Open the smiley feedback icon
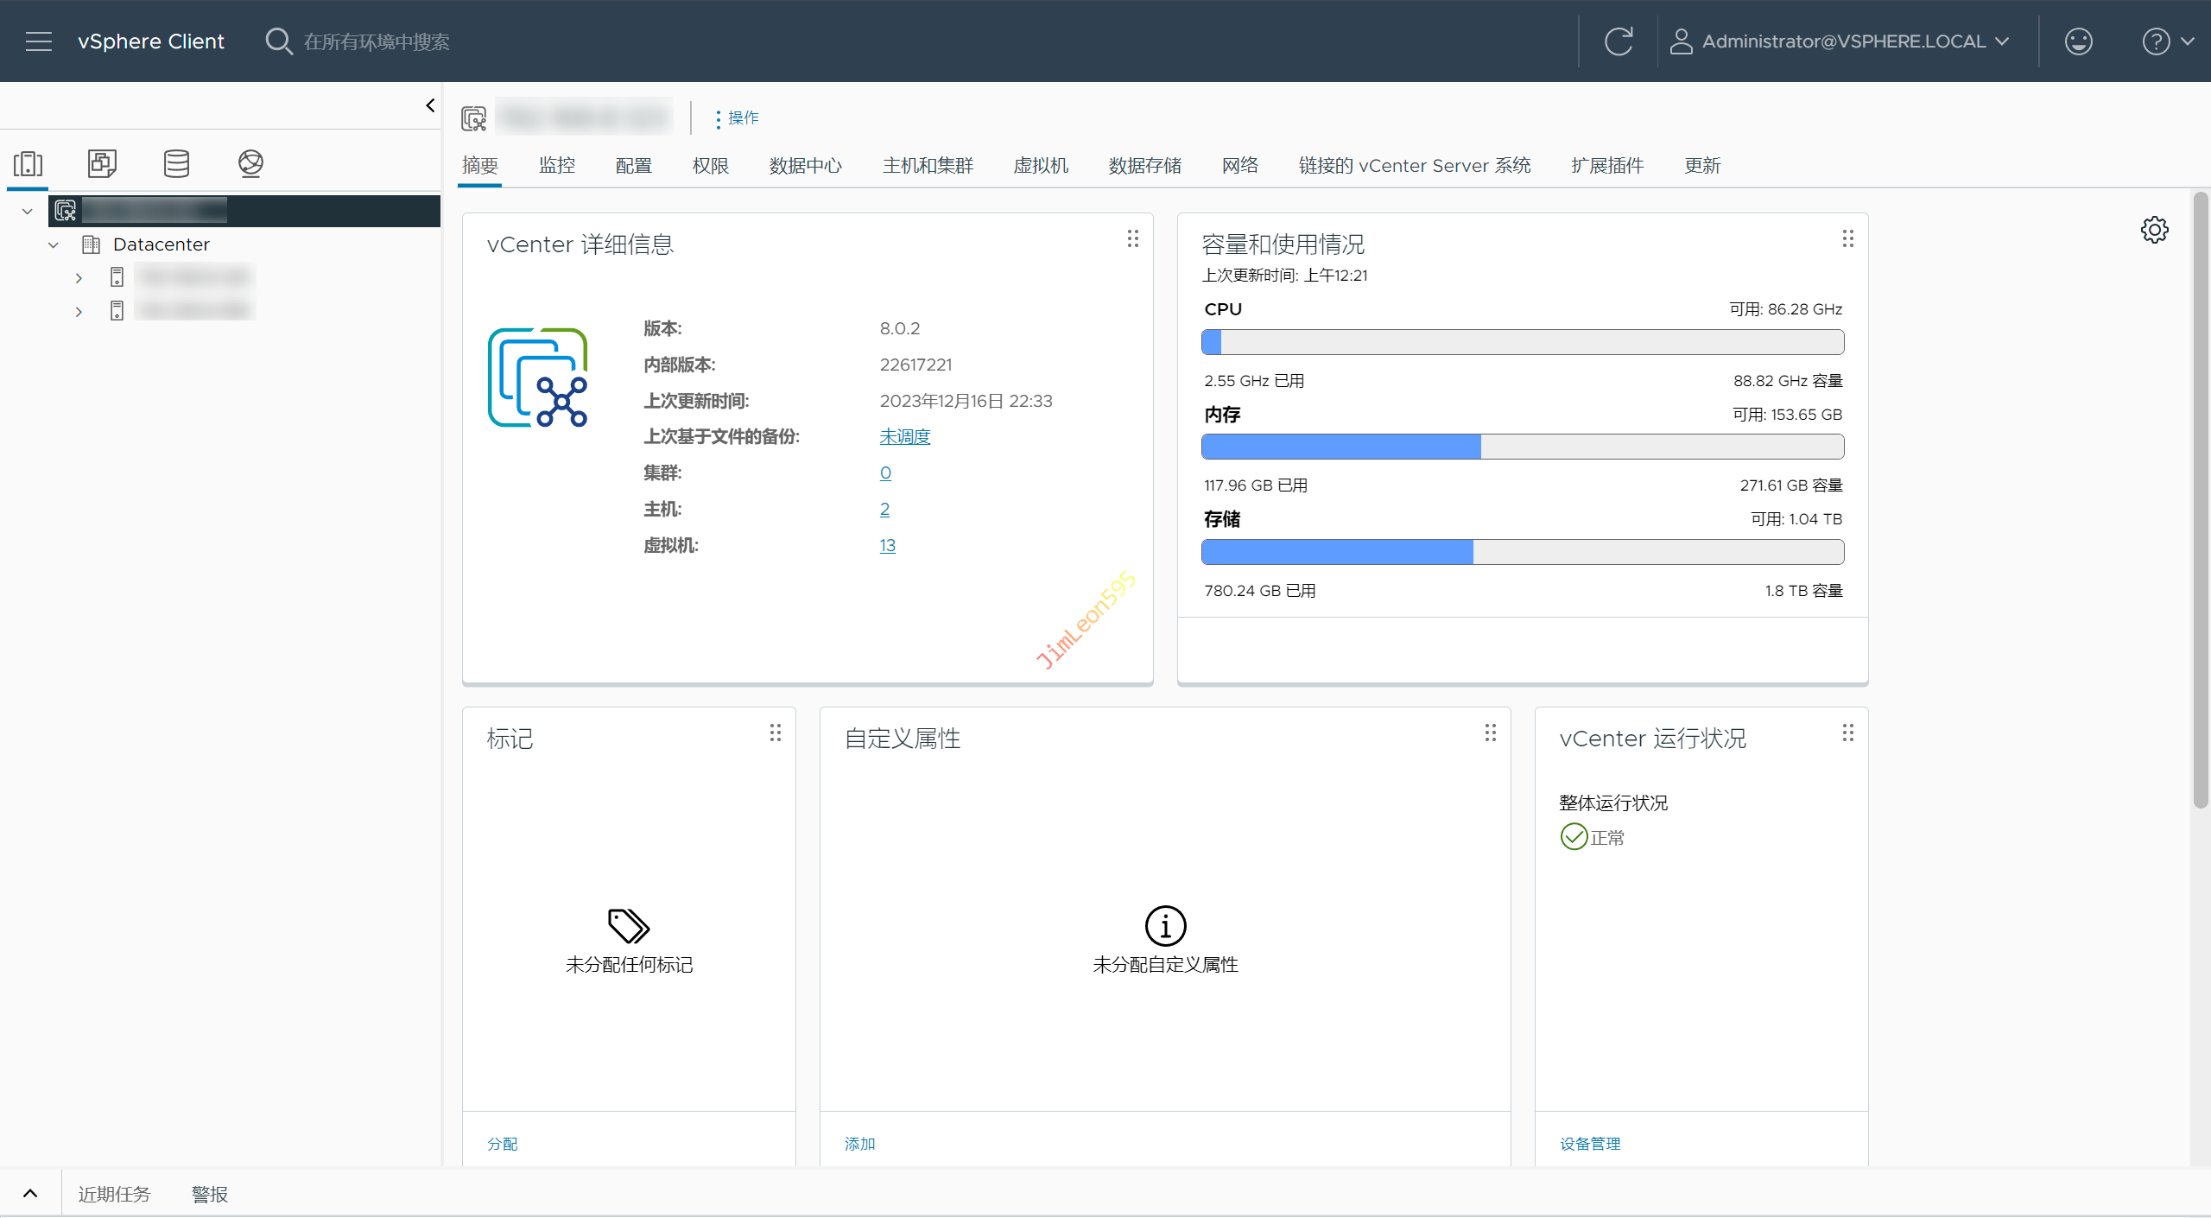This screenshot has height=1218, width=2211. click(2078, 41)
